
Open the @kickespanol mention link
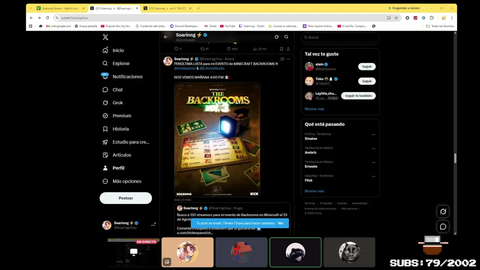pos(185,68)
